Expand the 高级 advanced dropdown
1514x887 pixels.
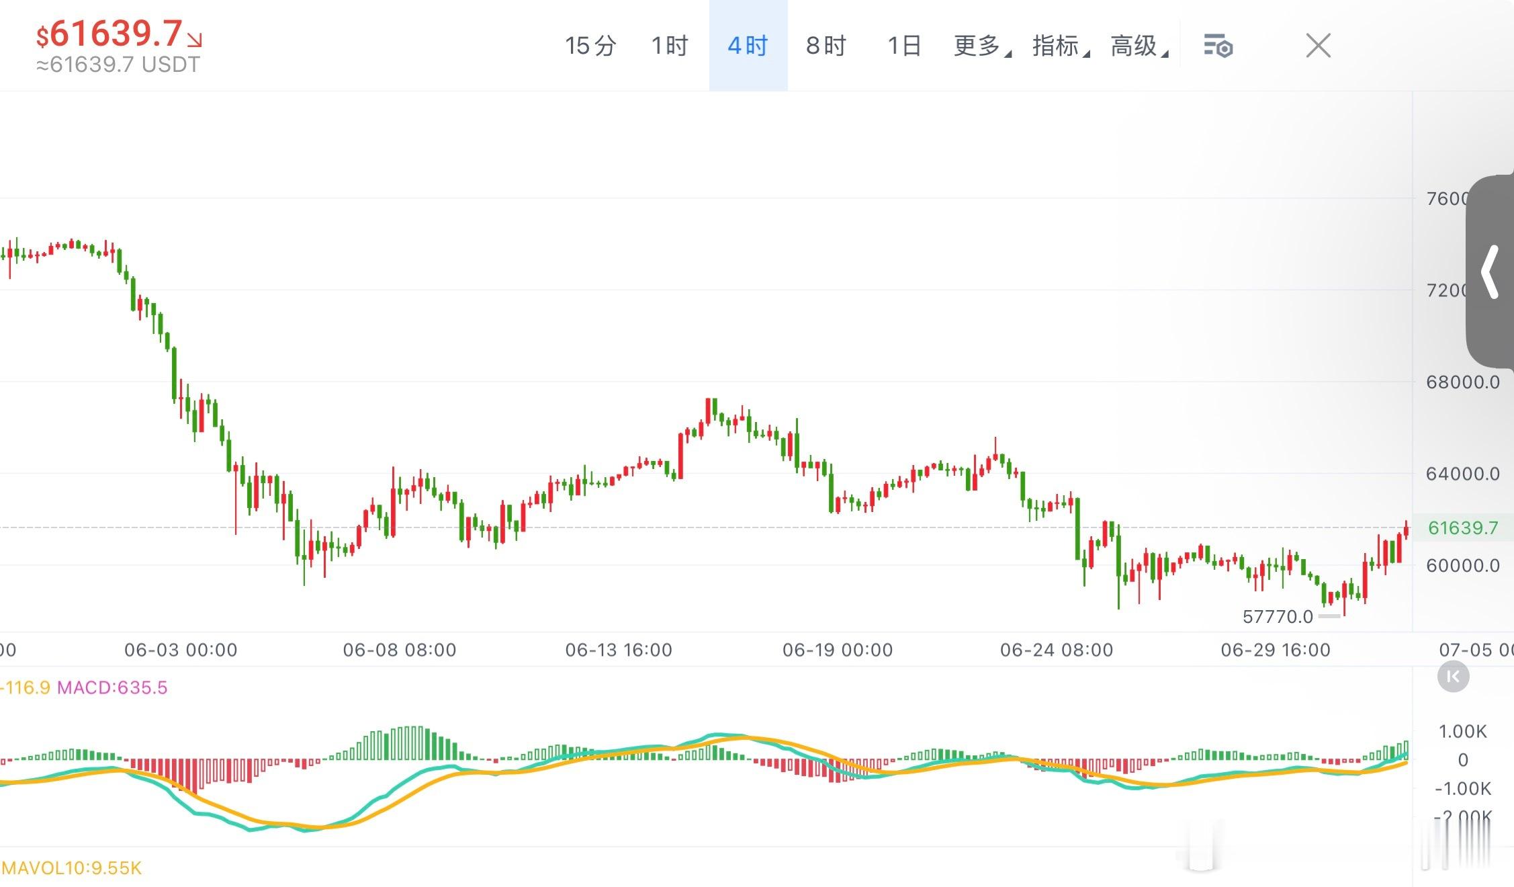point(1139,46)
